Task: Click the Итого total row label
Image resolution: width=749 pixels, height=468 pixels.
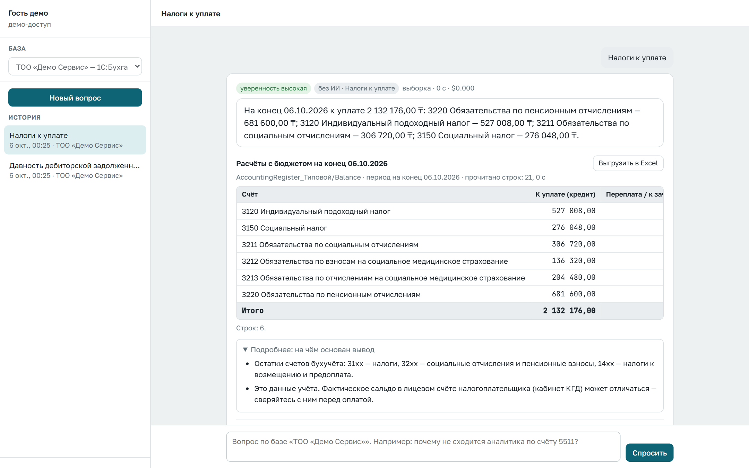Action: (253, 311)
